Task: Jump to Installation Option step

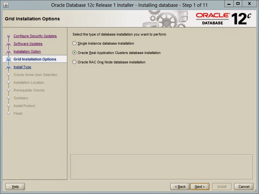Action: pos(27,51)
